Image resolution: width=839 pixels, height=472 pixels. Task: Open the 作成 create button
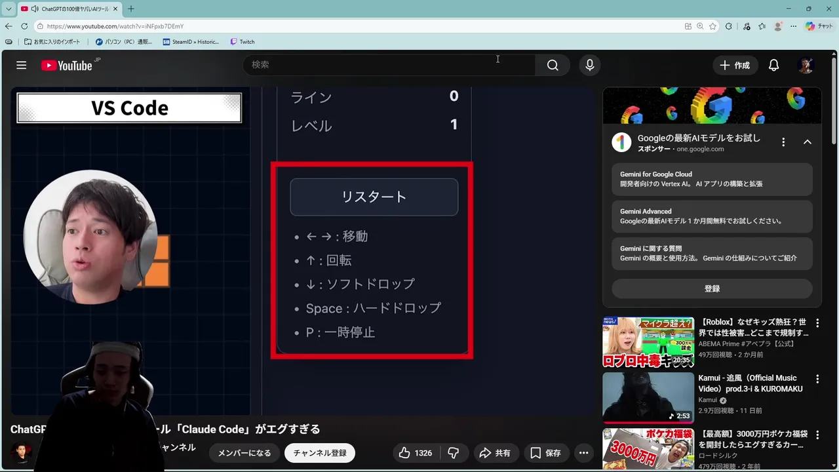click(735, 65)
